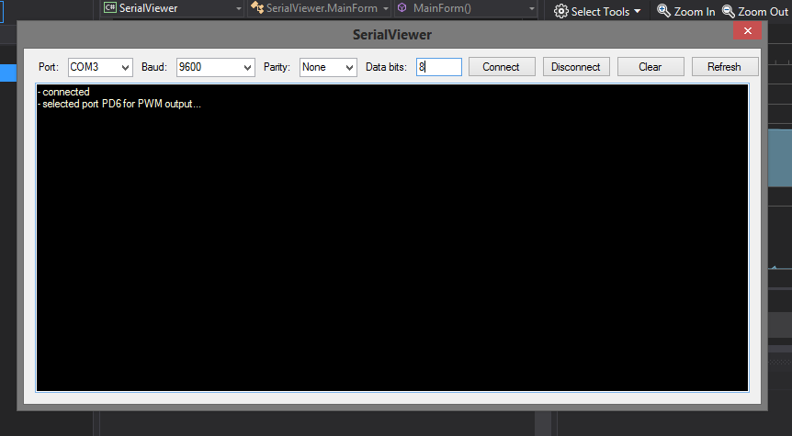792x436 pixels.
Task: Click the Disconnect button
Action: point(576,67)
